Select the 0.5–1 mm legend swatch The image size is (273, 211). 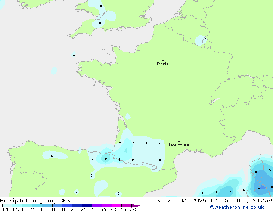(x=17, y=205)
